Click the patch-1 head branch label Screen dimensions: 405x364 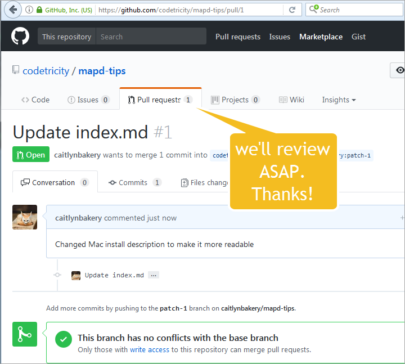355,155
